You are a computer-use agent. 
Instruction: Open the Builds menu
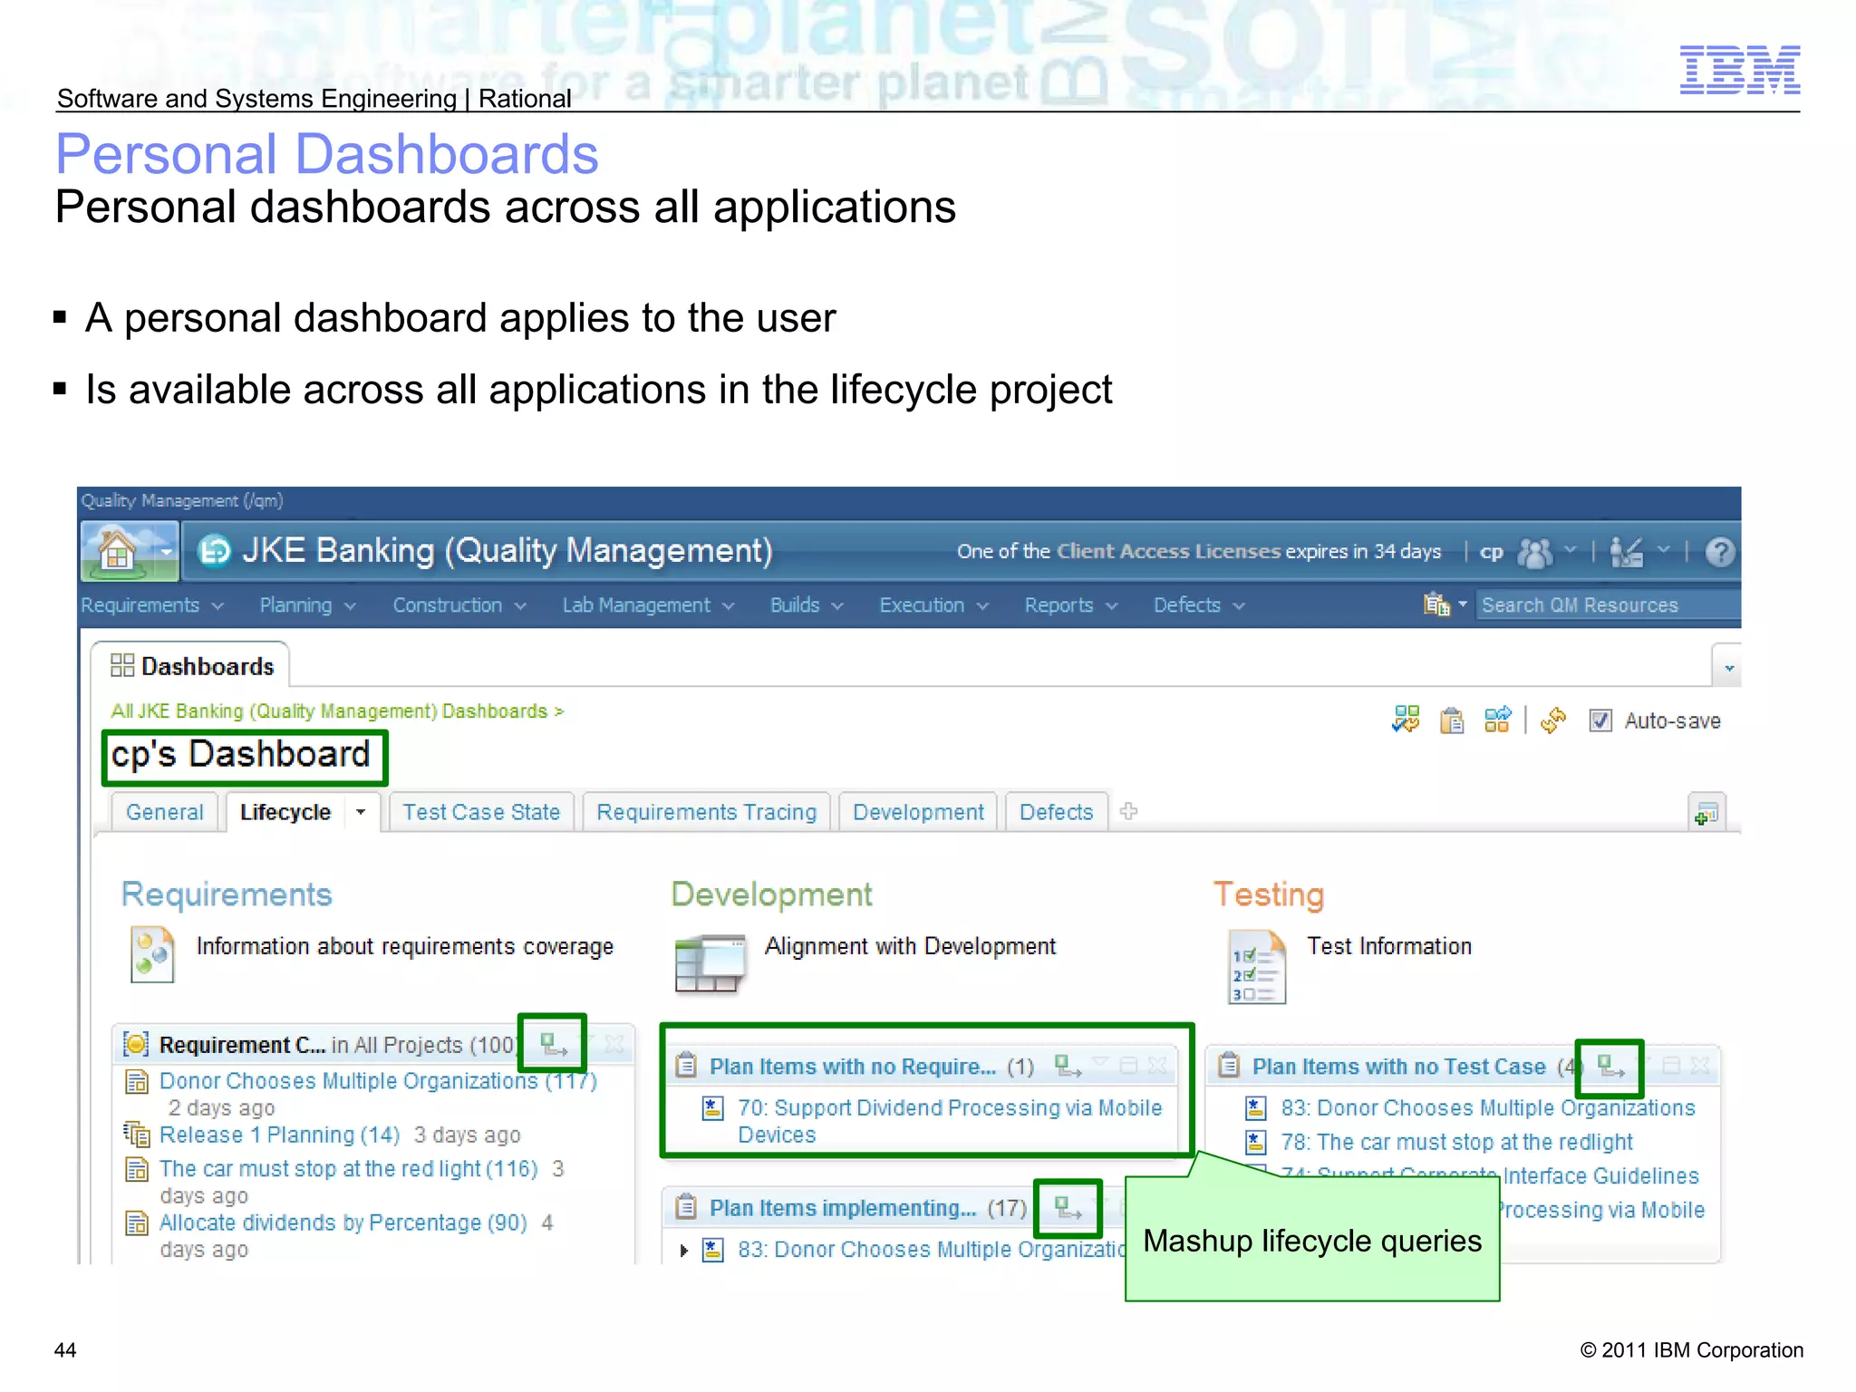[x=807, y=605]
